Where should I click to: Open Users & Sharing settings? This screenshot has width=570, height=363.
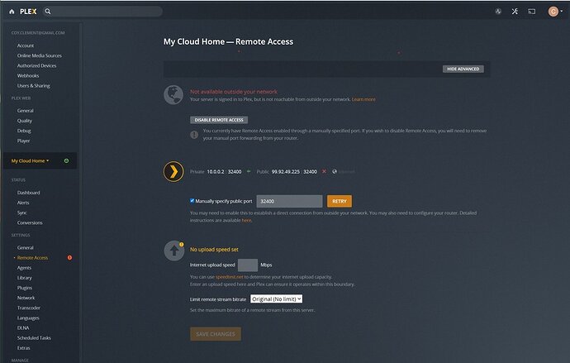click(x=33, y=86)
